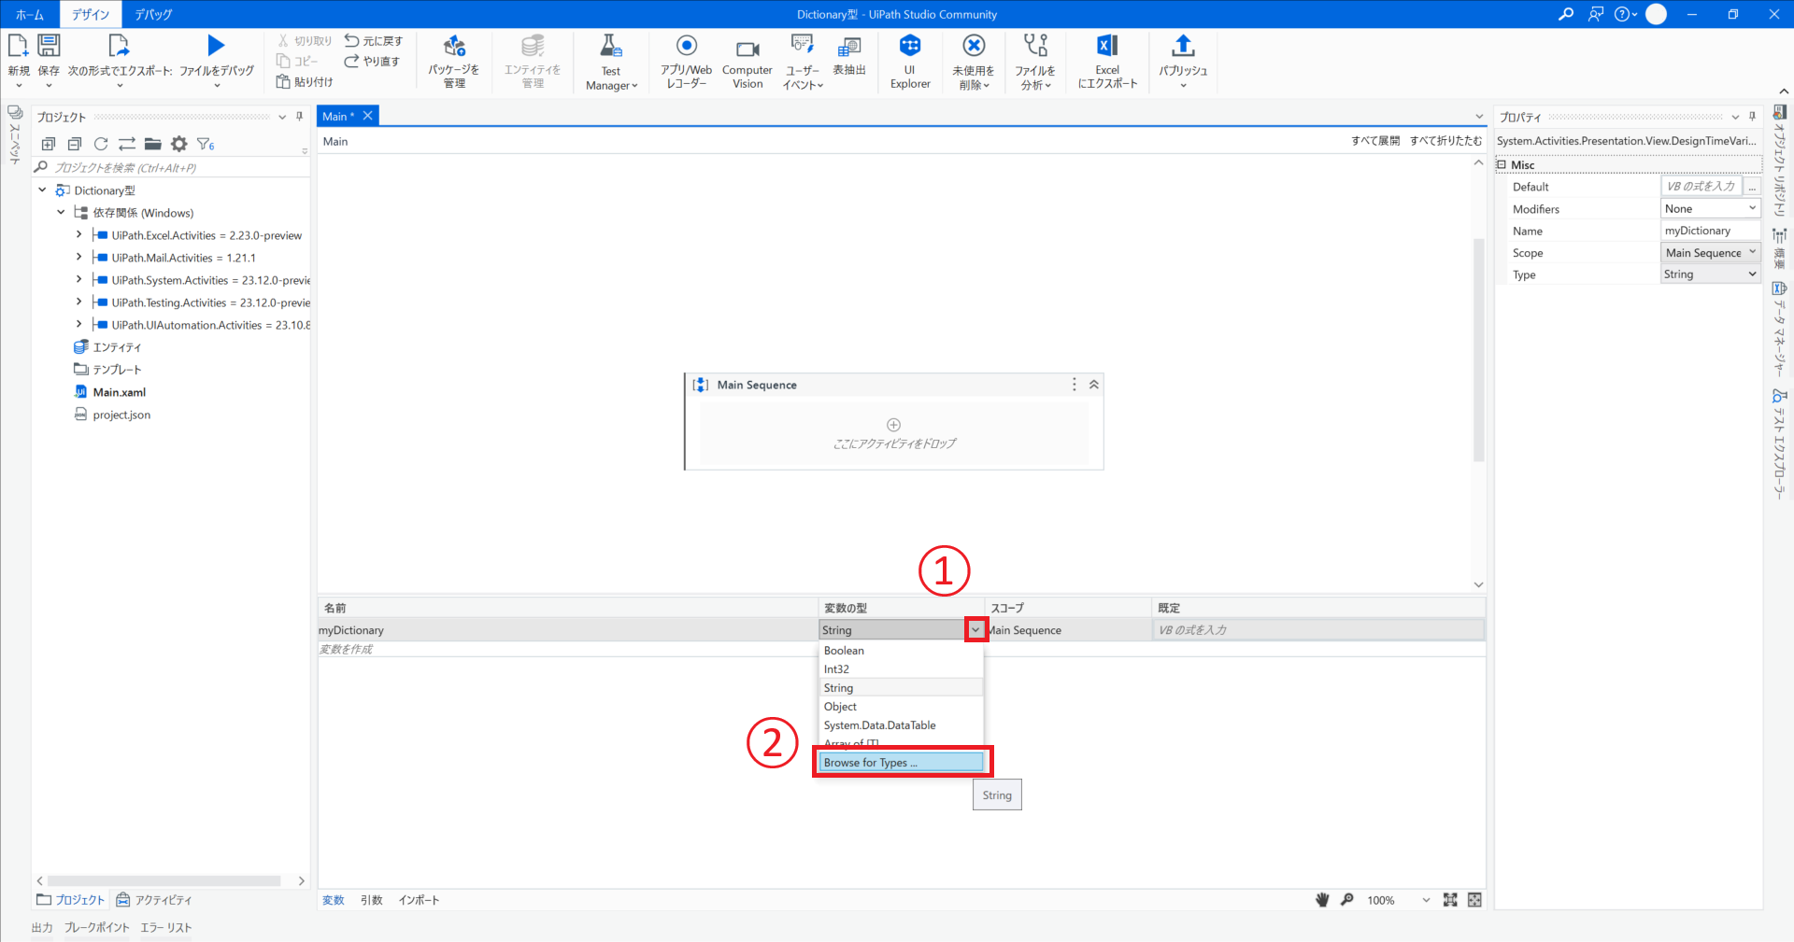Click Collapse All (すべて折りたたむ) link
Screen dimensions: 1794x942
pos(1445,141)
